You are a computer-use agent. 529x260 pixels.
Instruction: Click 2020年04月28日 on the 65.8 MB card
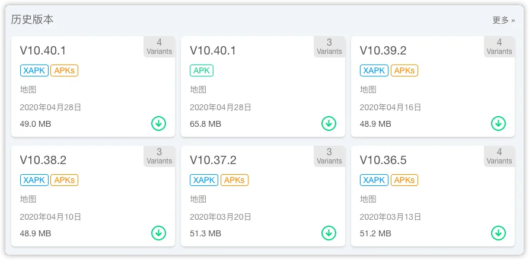(221, 107)
